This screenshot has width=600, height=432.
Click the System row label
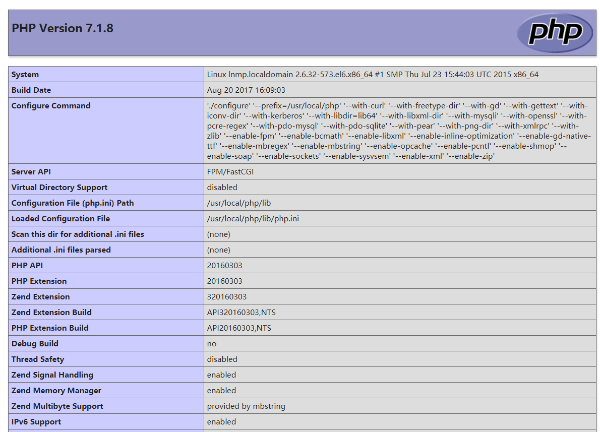pos(25,75)
